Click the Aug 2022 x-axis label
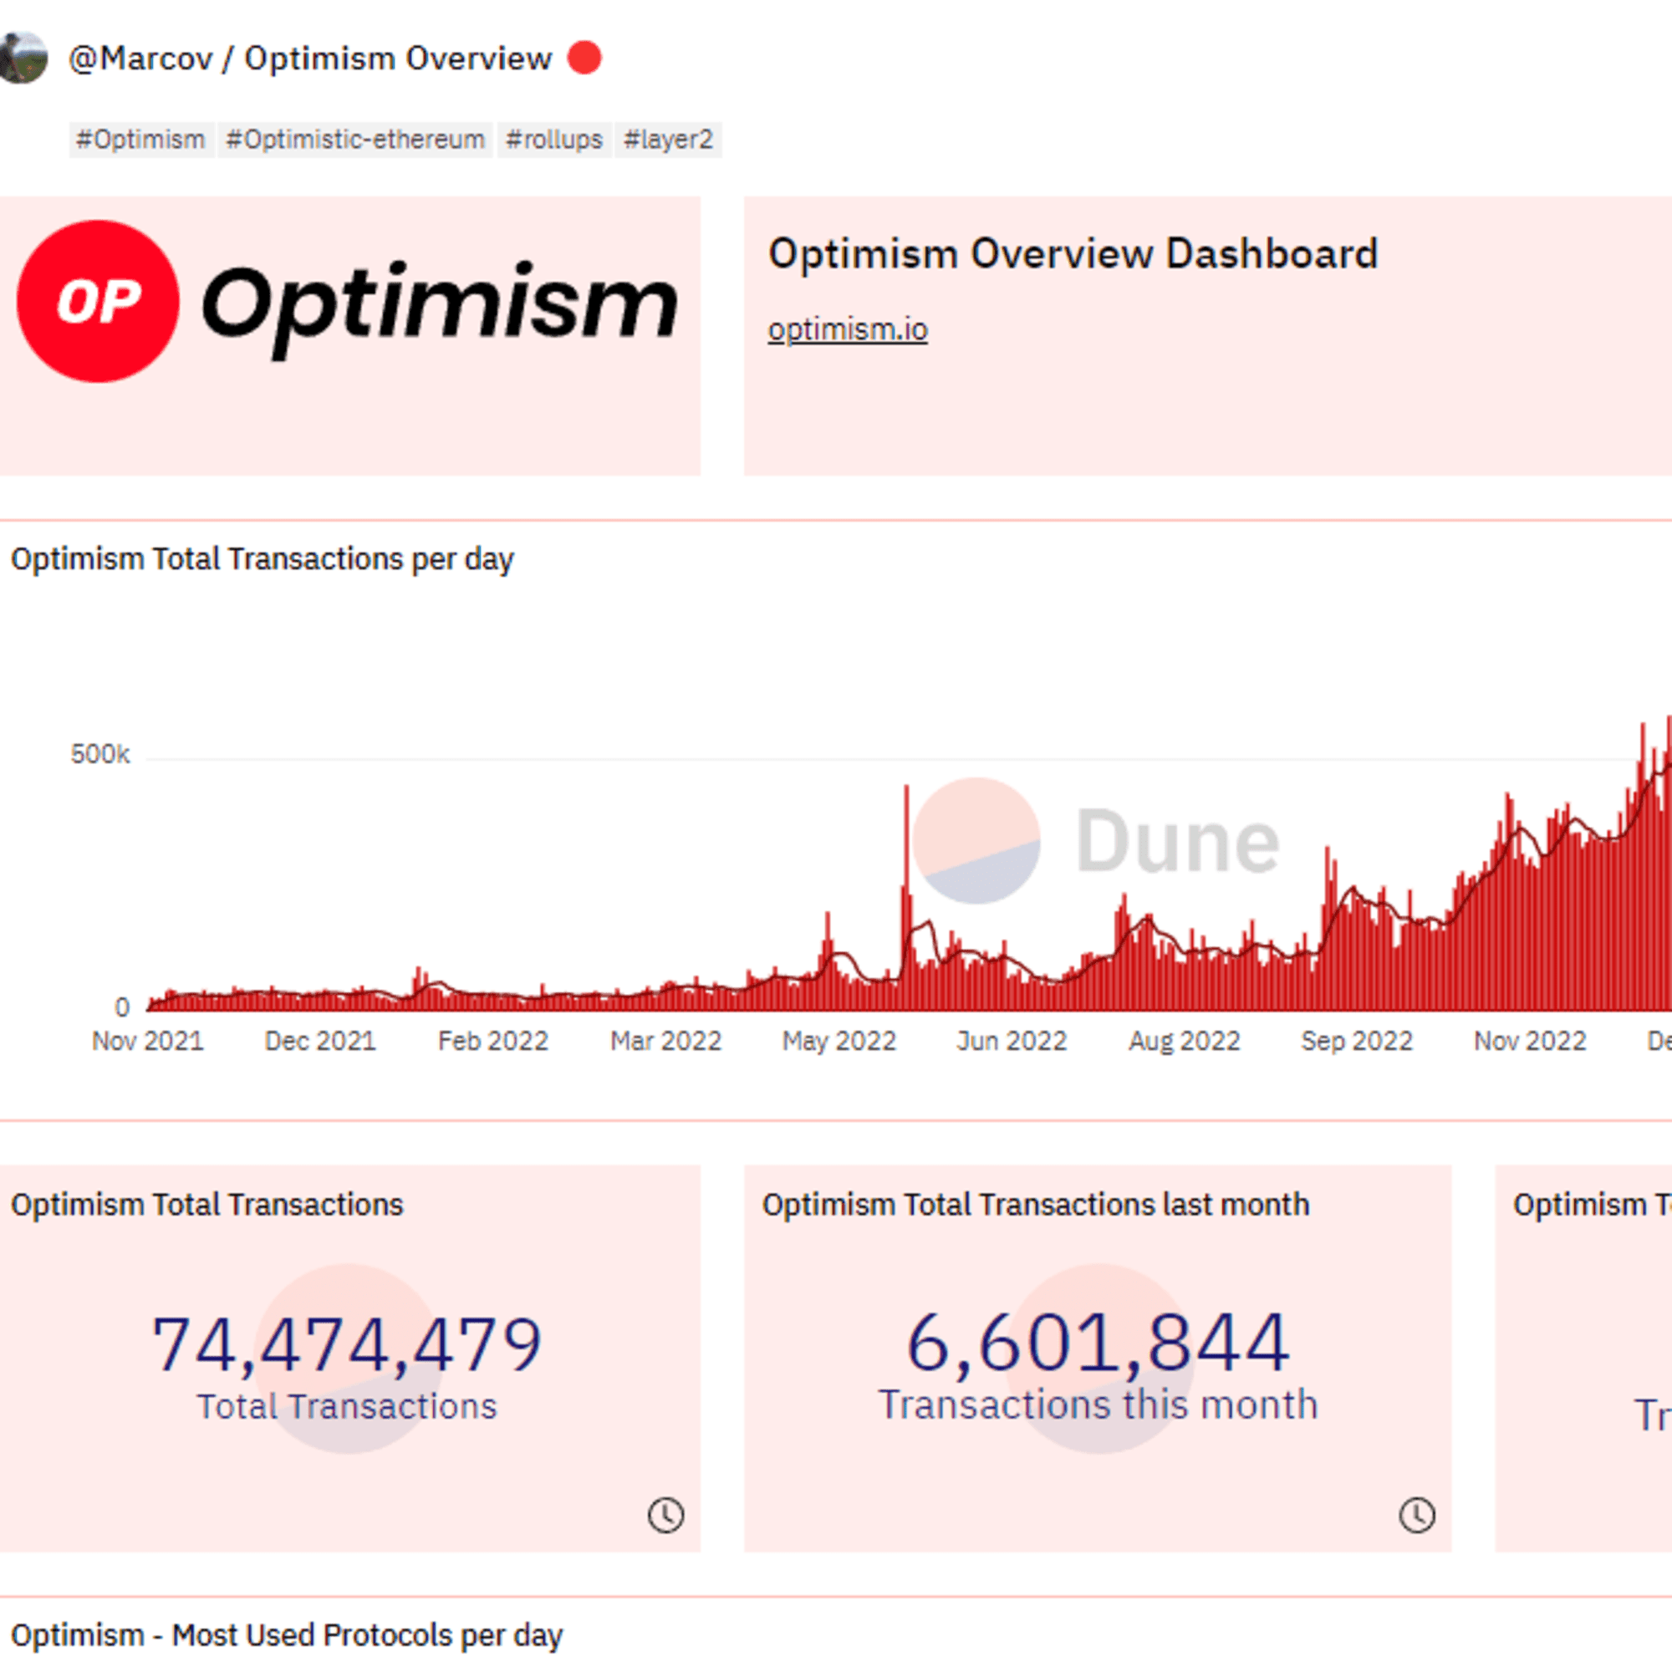This screenshot has width=1672, height=1672. pyautogui.click(x=1185, y=1041)
